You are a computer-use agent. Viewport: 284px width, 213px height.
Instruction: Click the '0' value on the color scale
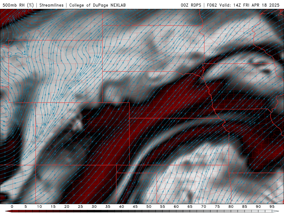(x=12, y=207)
